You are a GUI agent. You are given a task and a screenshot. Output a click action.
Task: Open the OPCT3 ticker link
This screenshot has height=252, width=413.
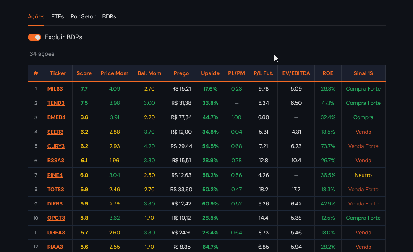[56, 218]
